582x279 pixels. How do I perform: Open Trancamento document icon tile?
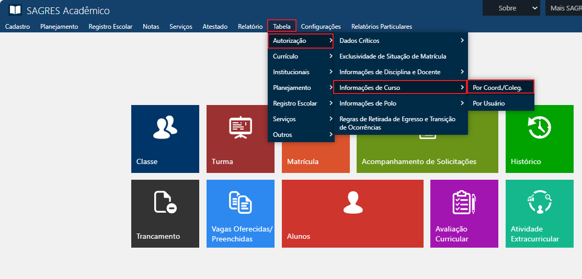point(165,202)
